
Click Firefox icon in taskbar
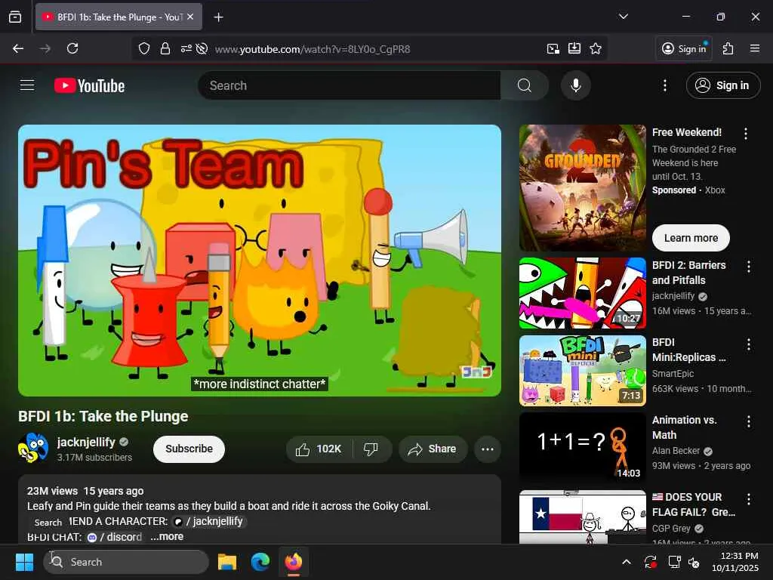coord(294,562)
